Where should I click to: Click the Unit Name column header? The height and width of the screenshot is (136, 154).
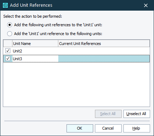click(35, 44)
